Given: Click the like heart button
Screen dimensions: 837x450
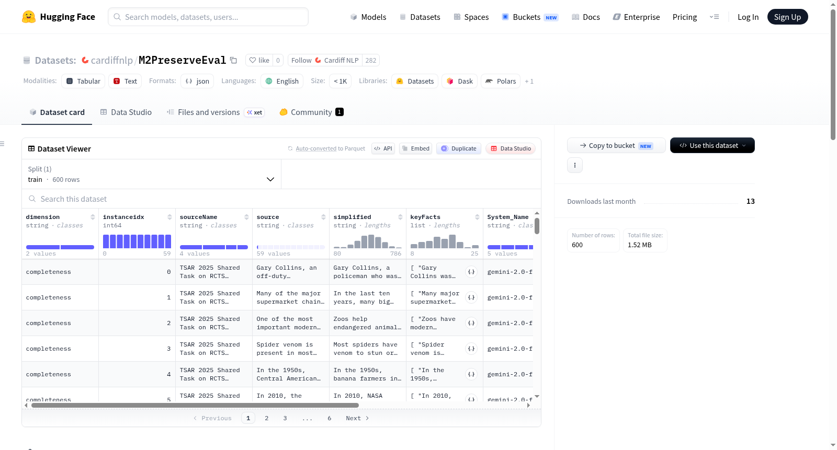Looking at the screenshot, I should [259, 60].
